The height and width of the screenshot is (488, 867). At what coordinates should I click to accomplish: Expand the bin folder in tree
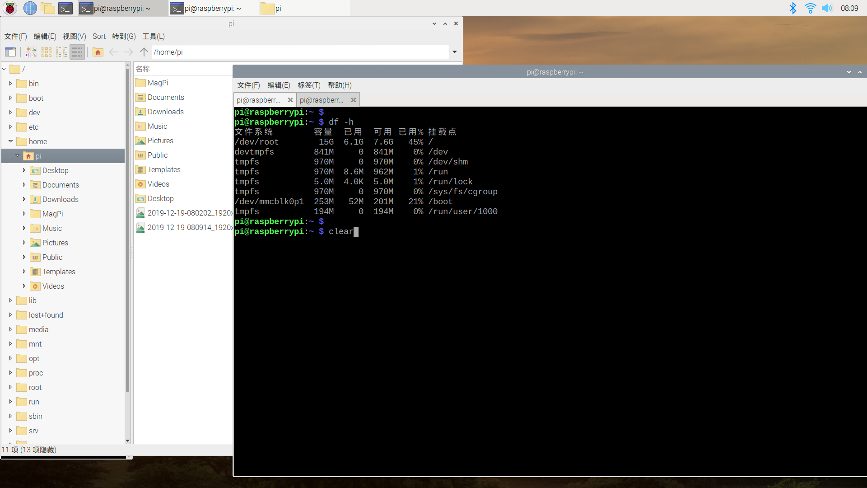[x=10, y=84]
